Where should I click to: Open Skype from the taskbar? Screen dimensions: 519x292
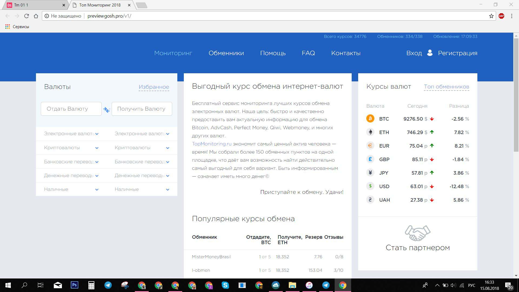(225, 285)
